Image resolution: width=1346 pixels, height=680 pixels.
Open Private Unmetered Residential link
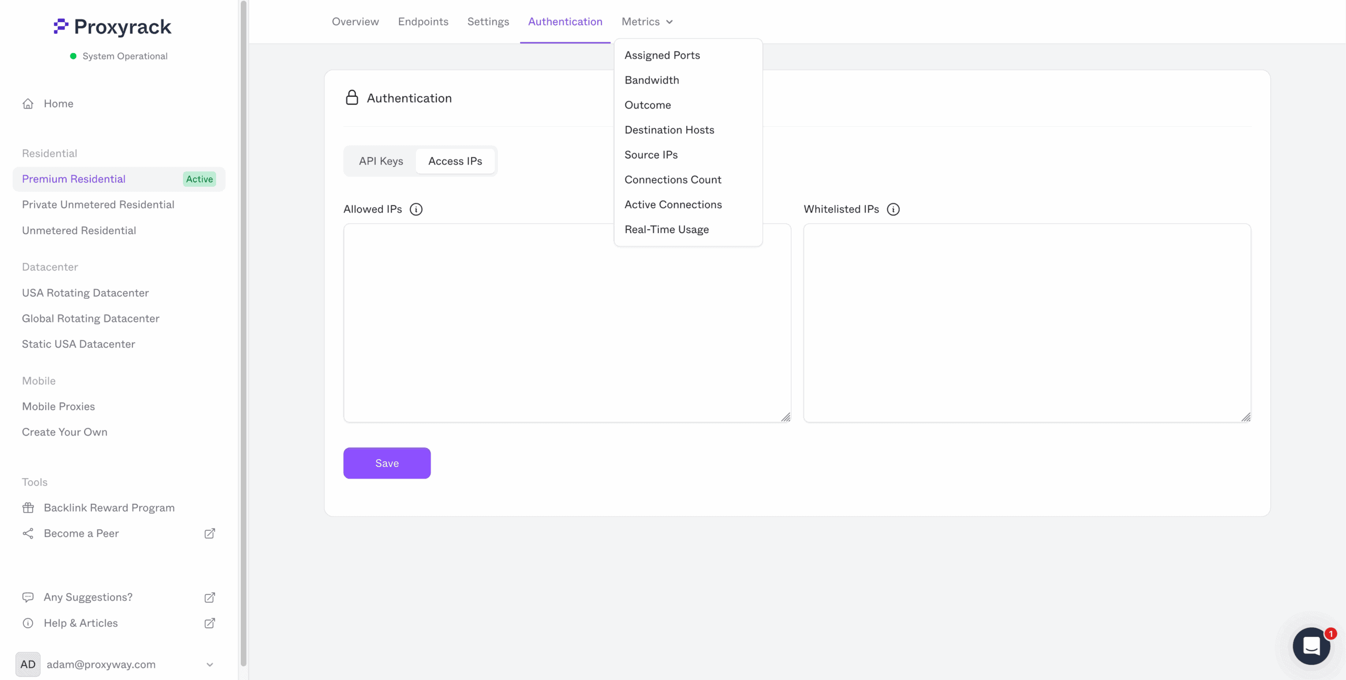(98, 205)
